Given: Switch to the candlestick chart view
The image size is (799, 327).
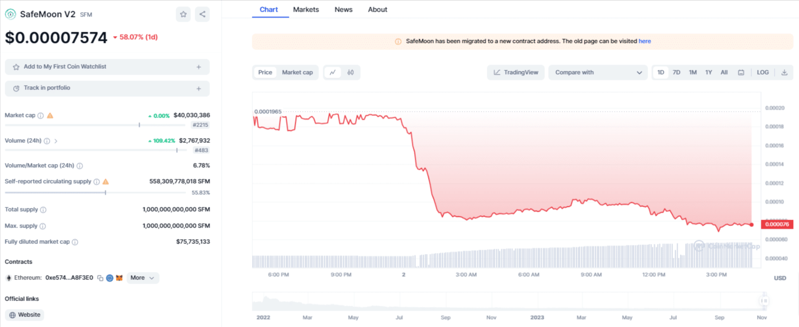Looking at the screenshot, I should (350, 72).
